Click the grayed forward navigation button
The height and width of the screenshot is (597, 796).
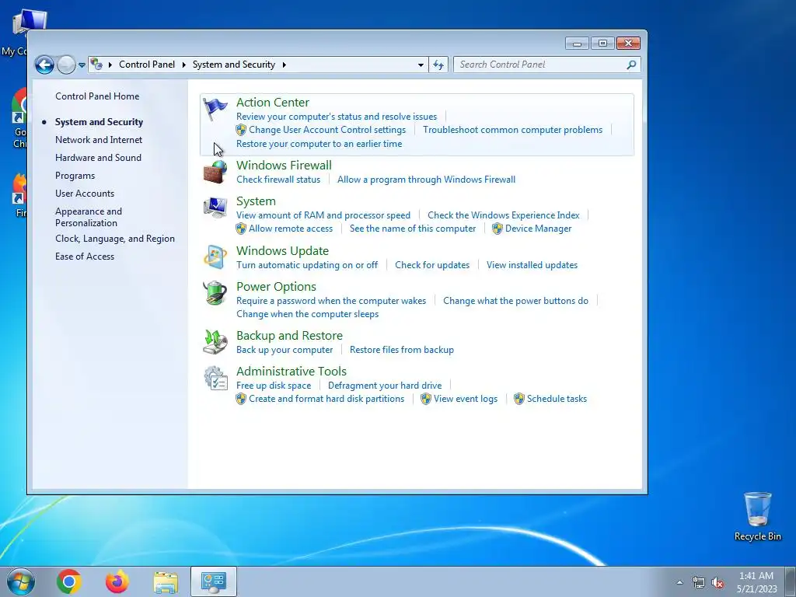[x=66, y=65]
